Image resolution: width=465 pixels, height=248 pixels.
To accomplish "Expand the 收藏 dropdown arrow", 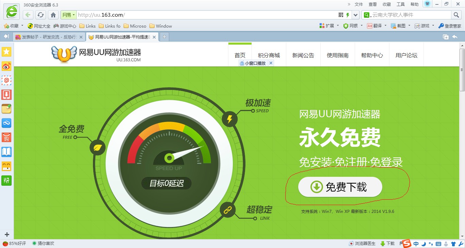I will click(x=22, y=26).
